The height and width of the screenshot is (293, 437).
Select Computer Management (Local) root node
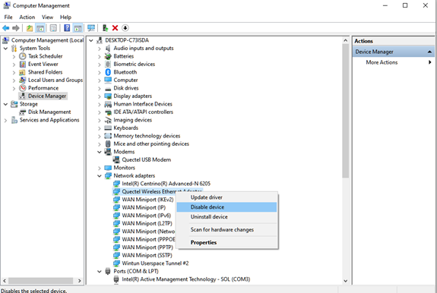47,40
